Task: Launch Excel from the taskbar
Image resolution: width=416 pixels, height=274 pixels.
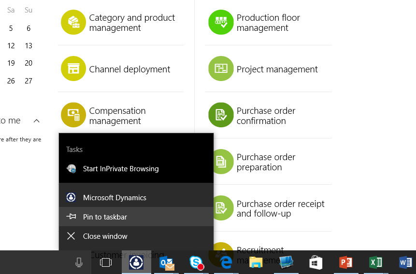Action: 375,262
